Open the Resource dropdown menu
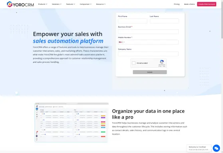The height and width of the screenshot is (153, 223). coord(101,4)
